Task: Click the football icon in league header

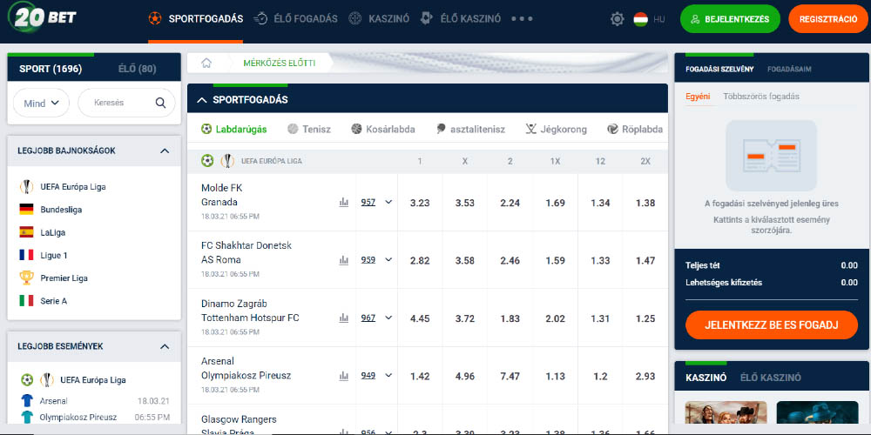Action: 207,161
